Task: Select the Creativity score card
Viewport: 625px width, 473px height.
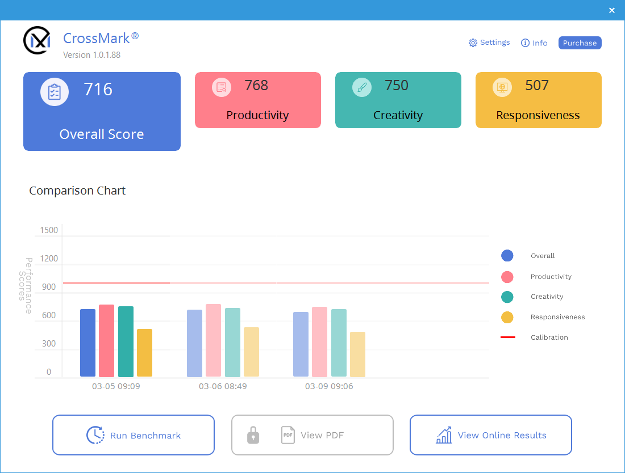Action: point(398,100)
